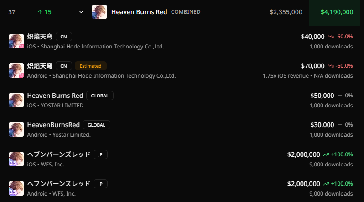The width and height of the screenshot is (364, 202).
Task: Click the flat dash indicator beside $50,000
Action: coord(340,96)
